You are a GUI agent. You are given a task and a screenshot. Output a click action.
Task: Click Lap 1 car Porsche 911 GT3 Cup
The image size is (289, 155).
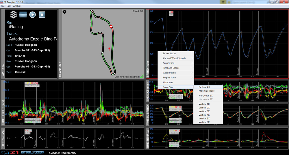tap(32, 50)
